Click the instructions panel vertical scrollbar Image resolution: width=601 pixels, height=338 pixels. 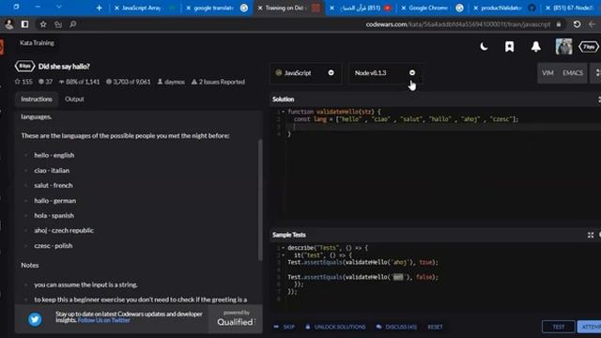(260, 199)
